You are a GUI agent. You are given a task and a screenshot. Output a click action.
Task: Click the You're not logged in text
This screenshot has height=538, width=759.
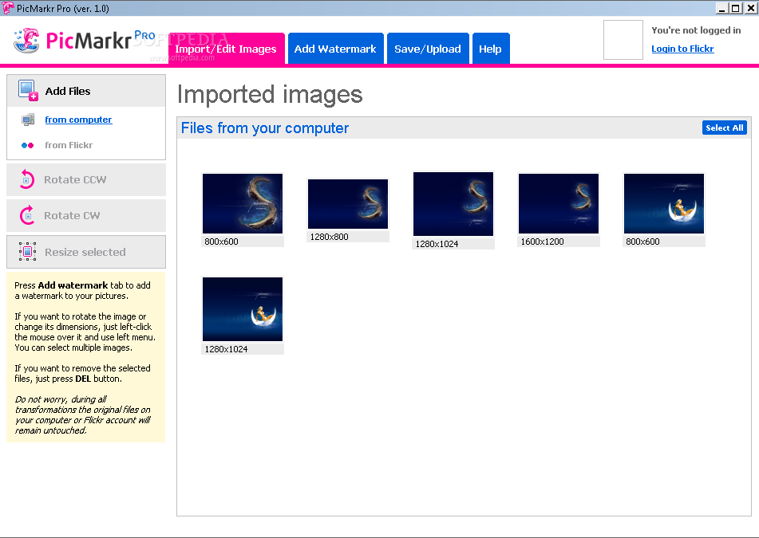[696, 30]
